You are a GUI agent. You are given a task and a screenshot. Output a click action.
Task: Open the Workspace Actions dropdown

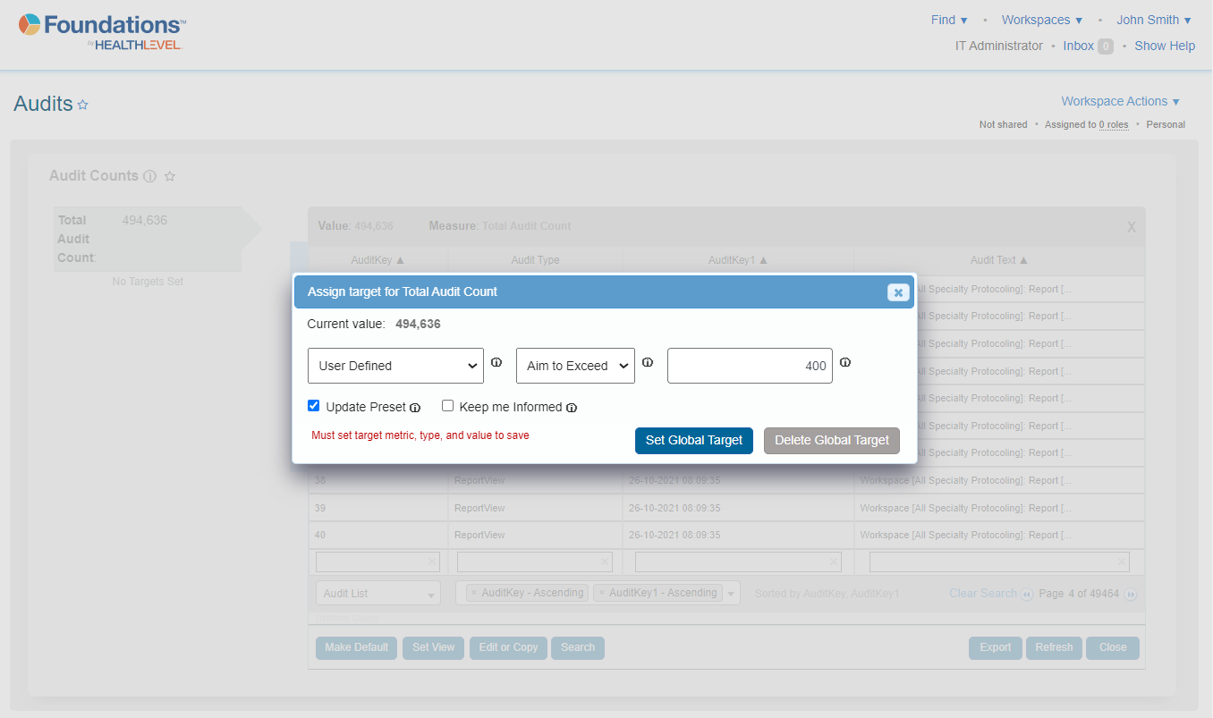(1120, 101)
